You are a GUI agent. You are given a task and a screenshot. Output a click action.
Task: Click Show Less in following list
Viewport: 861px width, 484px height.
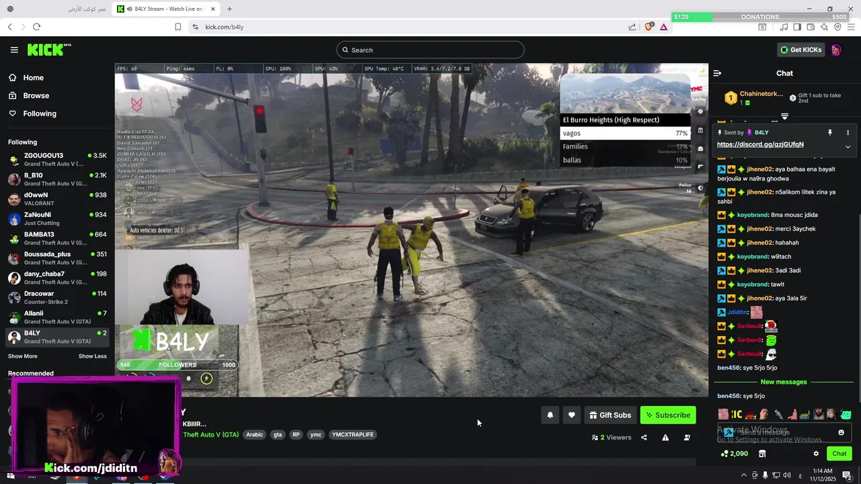92,356
